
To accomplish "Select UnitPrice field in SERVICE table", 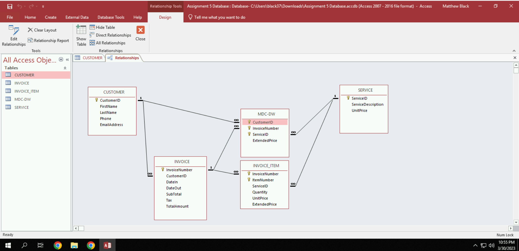I will pyautogui.click(x=359, y=111).
